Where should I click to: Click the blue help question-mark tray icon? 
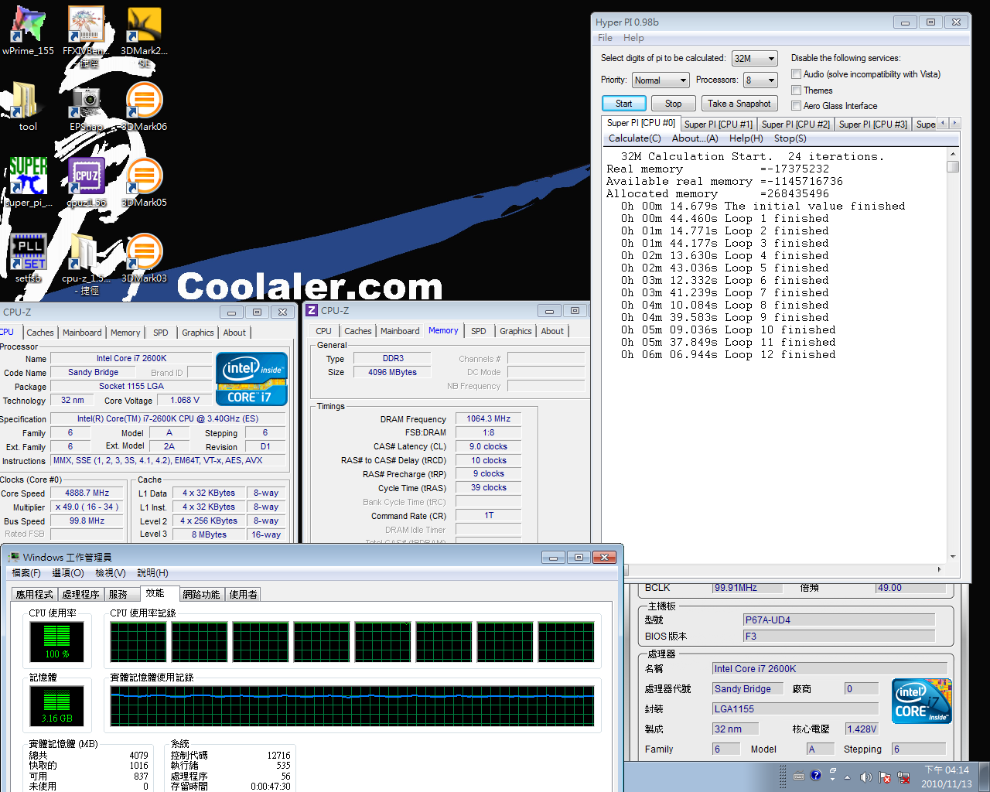click(x=815, y=775)
